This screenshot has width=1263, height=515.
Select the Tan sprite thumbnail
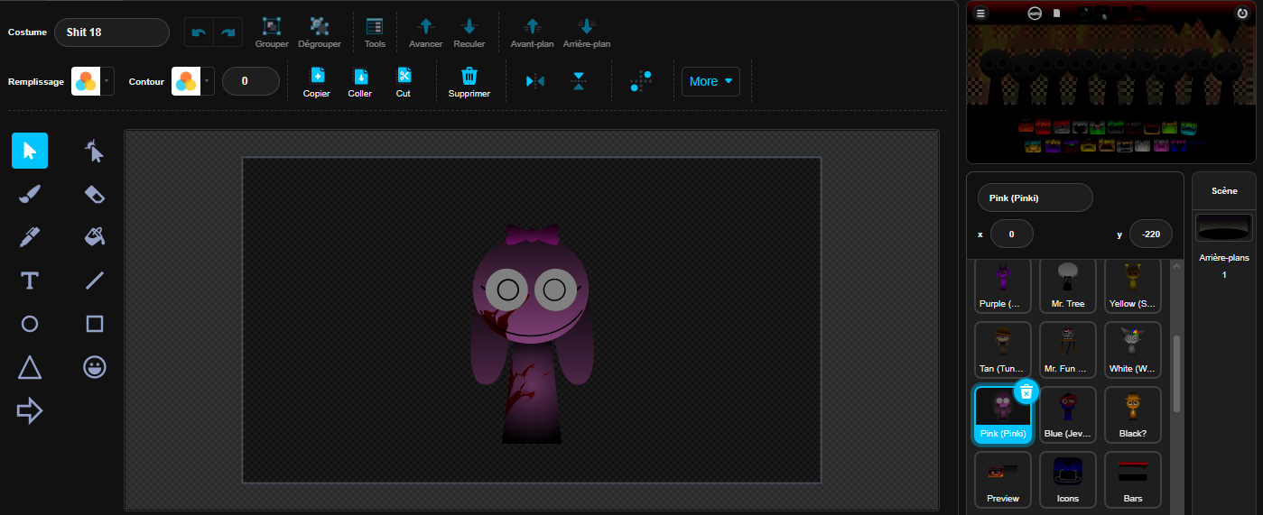[1003, 350]
